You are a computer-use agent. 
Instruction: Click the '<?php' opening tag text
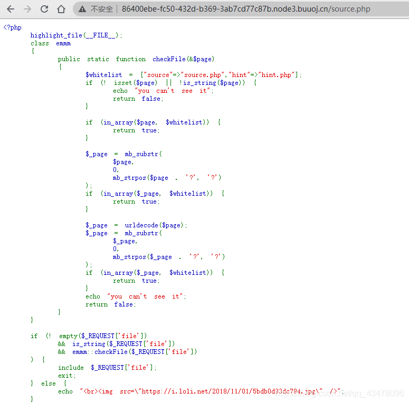click(13, 27)
